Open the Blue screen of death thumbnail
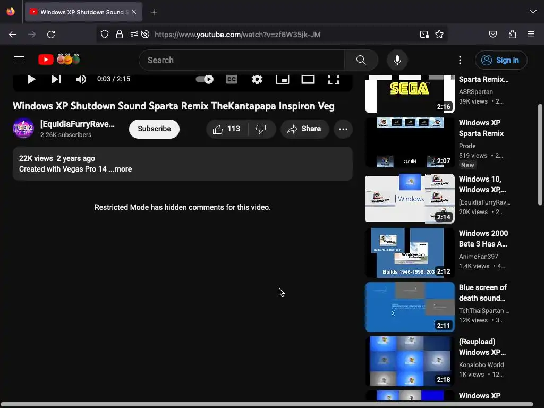544x408 pixels. tap(410, 307)
